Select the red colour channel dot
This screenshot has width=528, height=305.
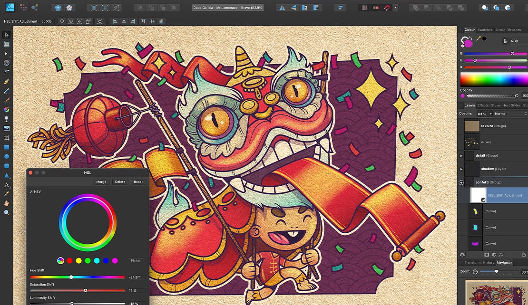coord(69,260)
